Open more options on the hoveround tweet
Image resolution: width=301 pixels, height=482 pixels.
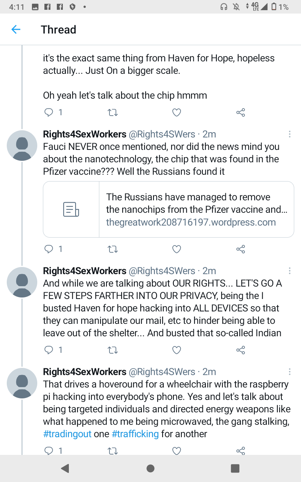tap(289, 372)
